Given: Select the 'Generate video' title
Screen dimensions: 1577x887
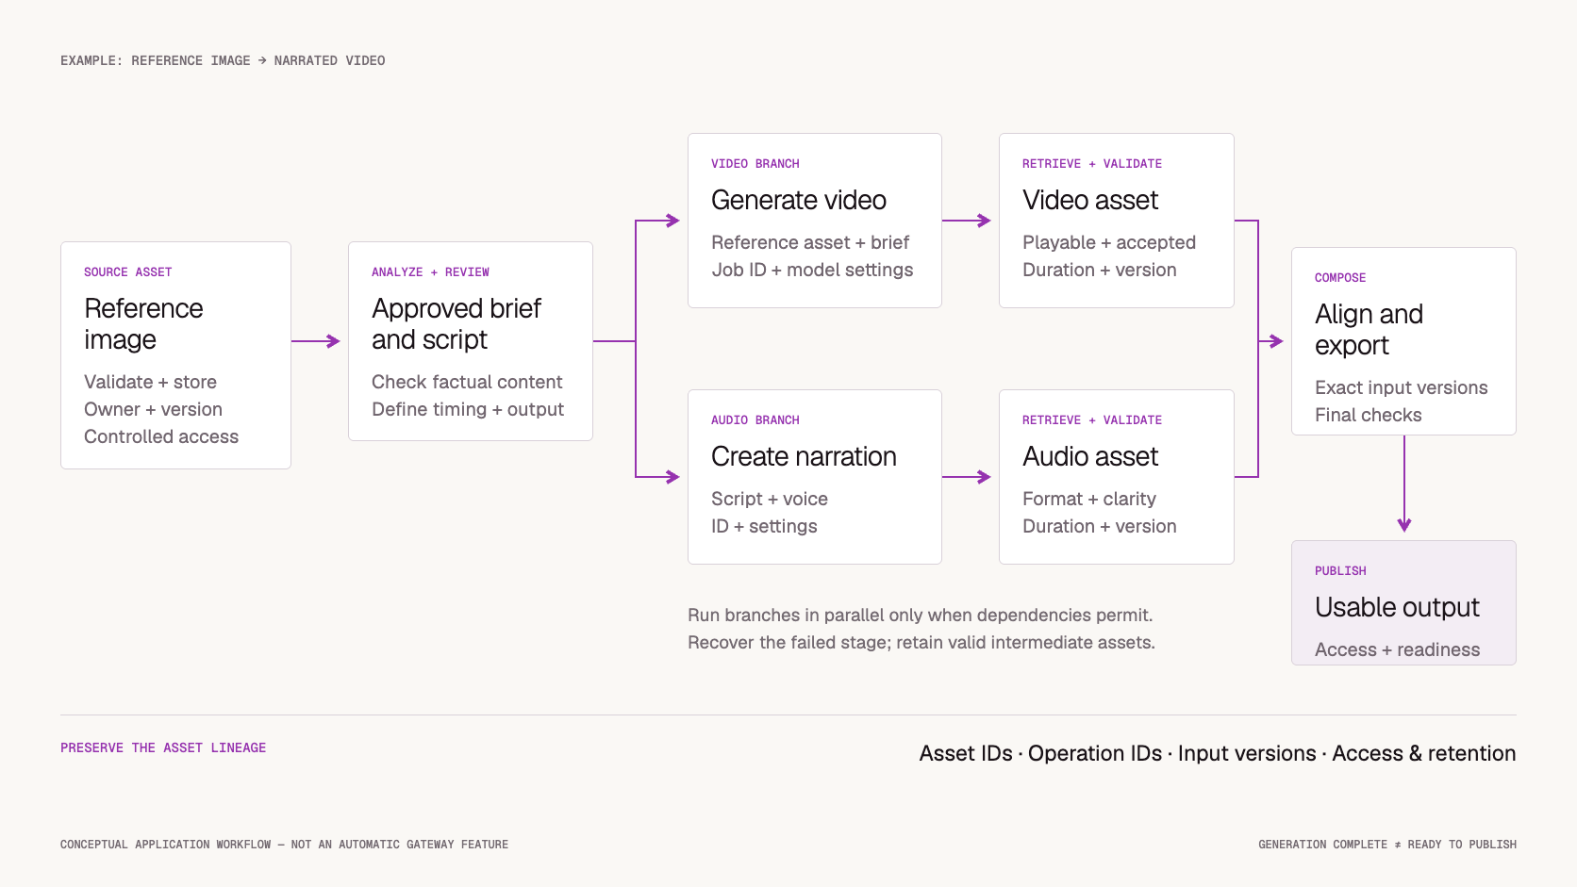Looking at the screenshot, I should pyautogui.click(x=799, y=200).
